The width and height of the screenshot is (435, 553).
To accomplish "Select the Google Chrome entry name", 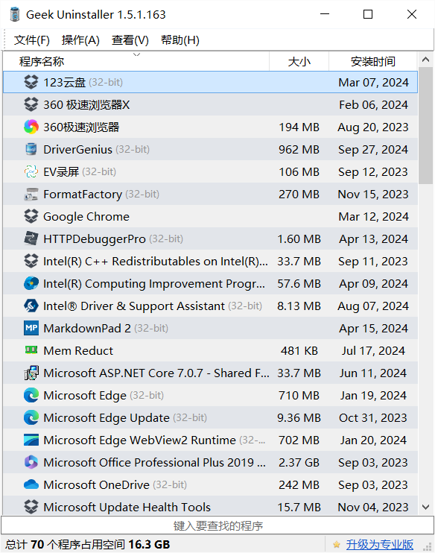I will [x=86, y=217].
